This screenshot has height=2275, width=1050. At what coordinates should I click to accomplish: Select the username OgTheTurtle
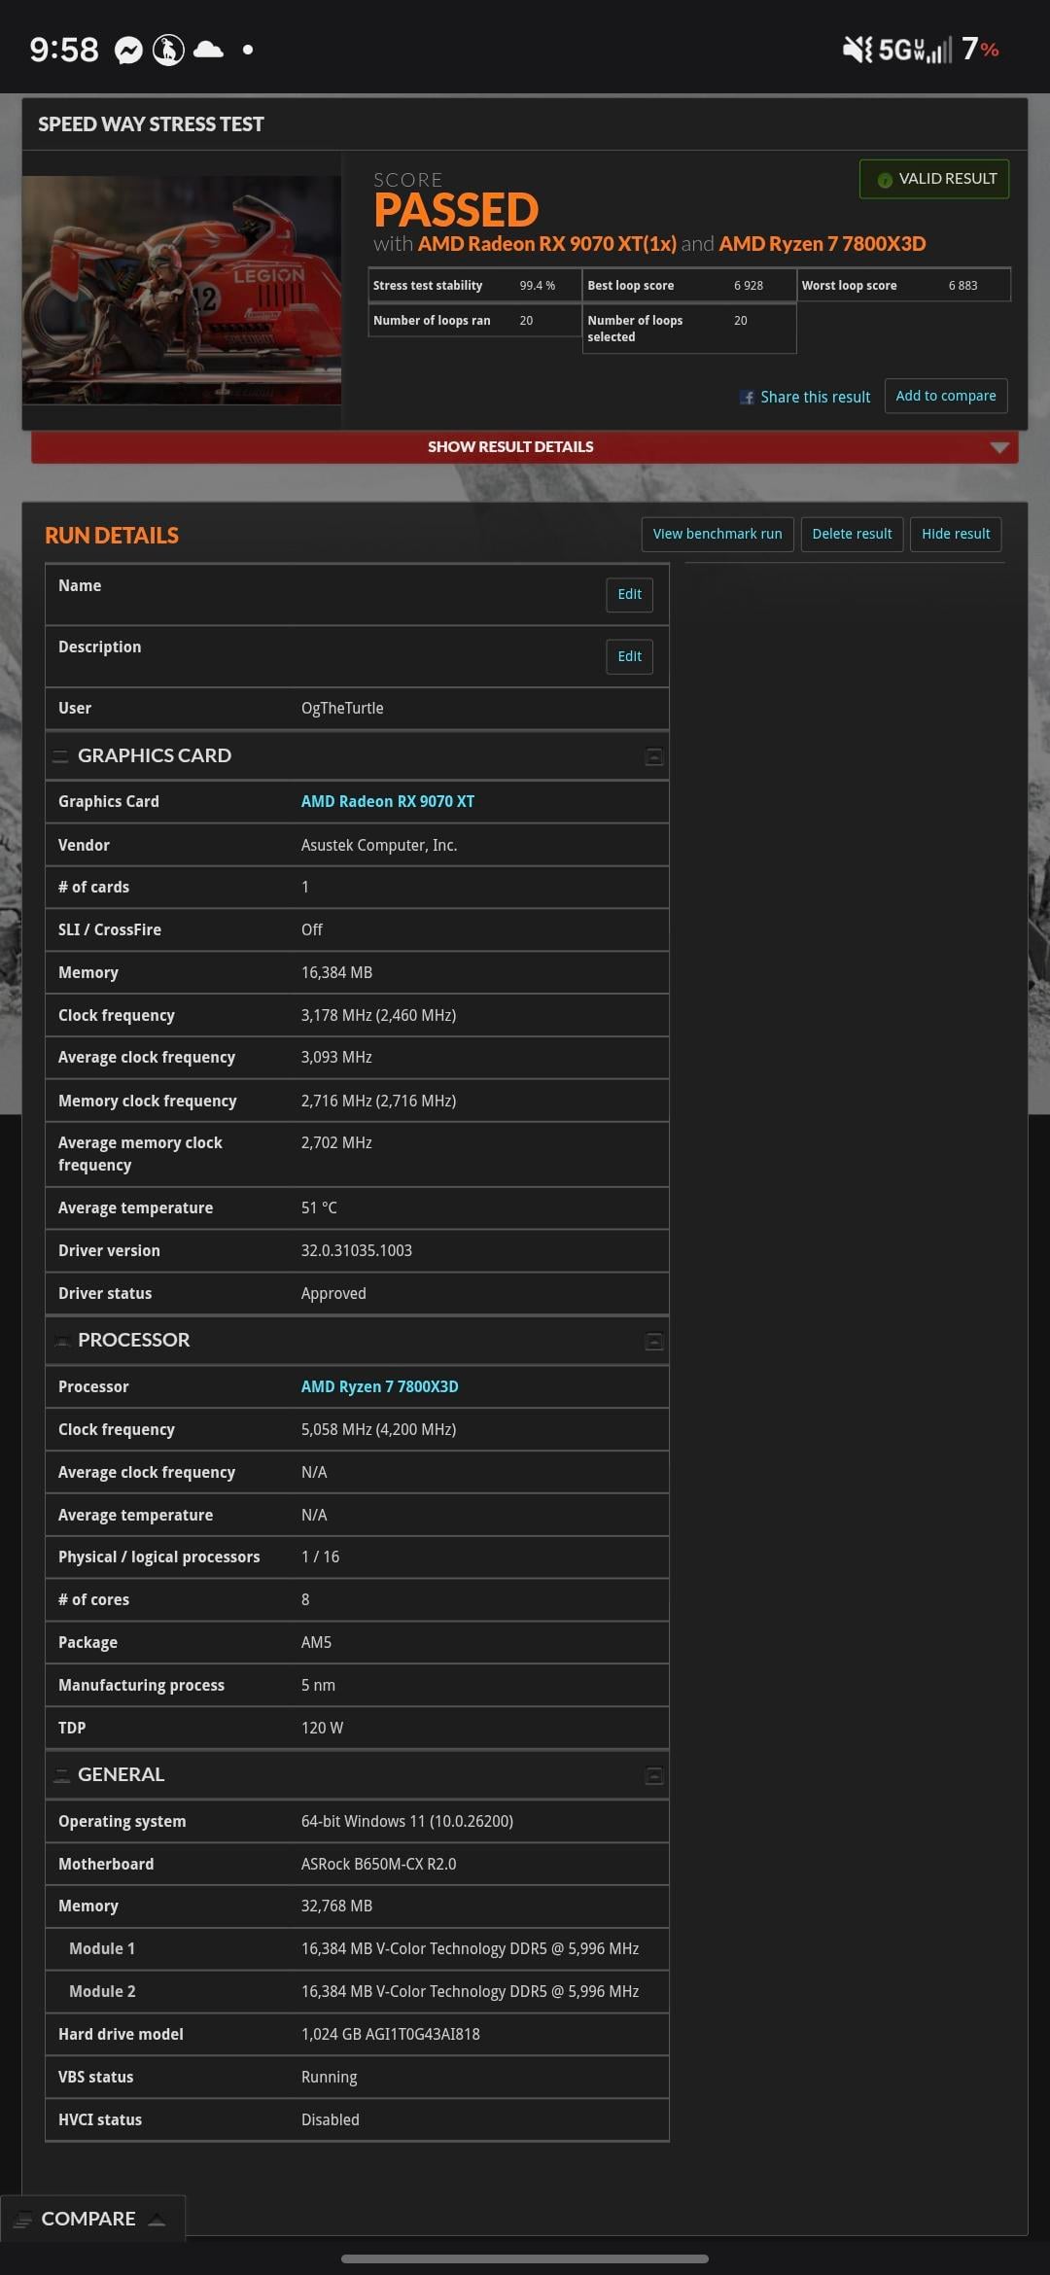(342, 709)
